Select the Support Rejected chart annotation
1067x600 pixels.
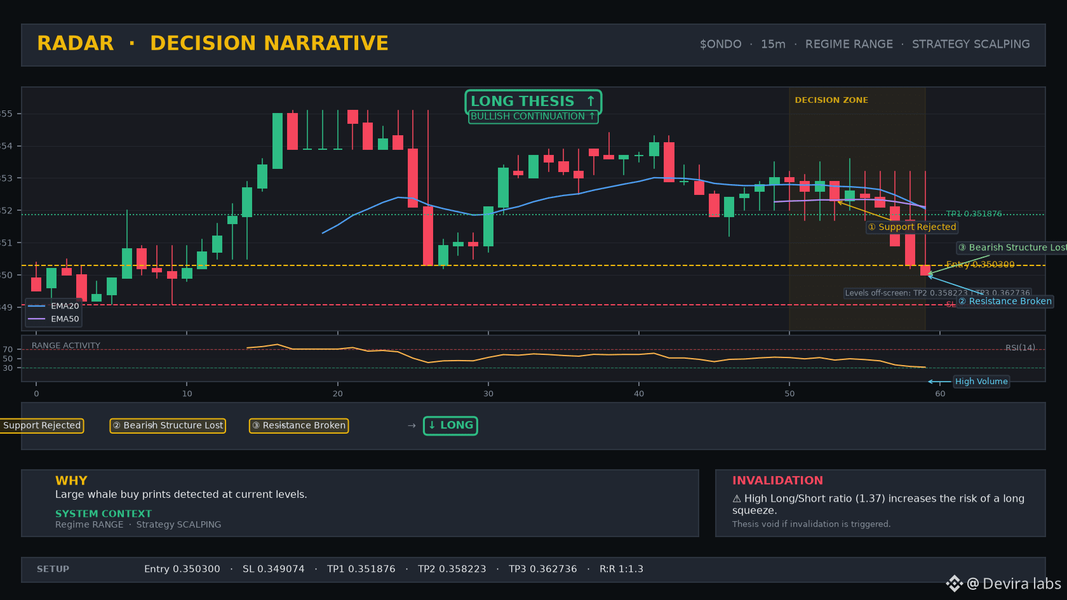912,227
